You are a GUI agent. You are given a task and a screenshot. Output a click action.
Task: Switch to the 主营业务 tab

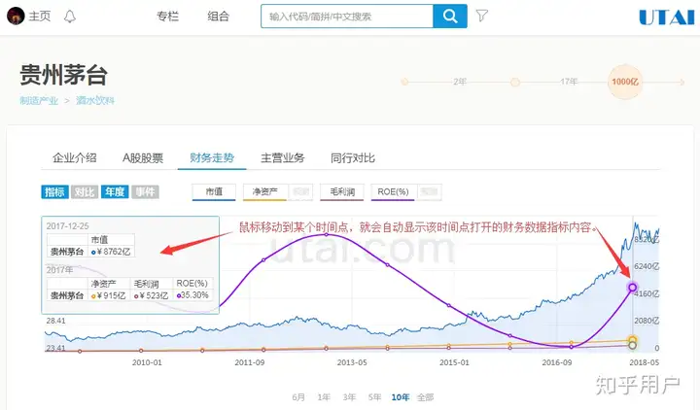click(x=283, y=157)
